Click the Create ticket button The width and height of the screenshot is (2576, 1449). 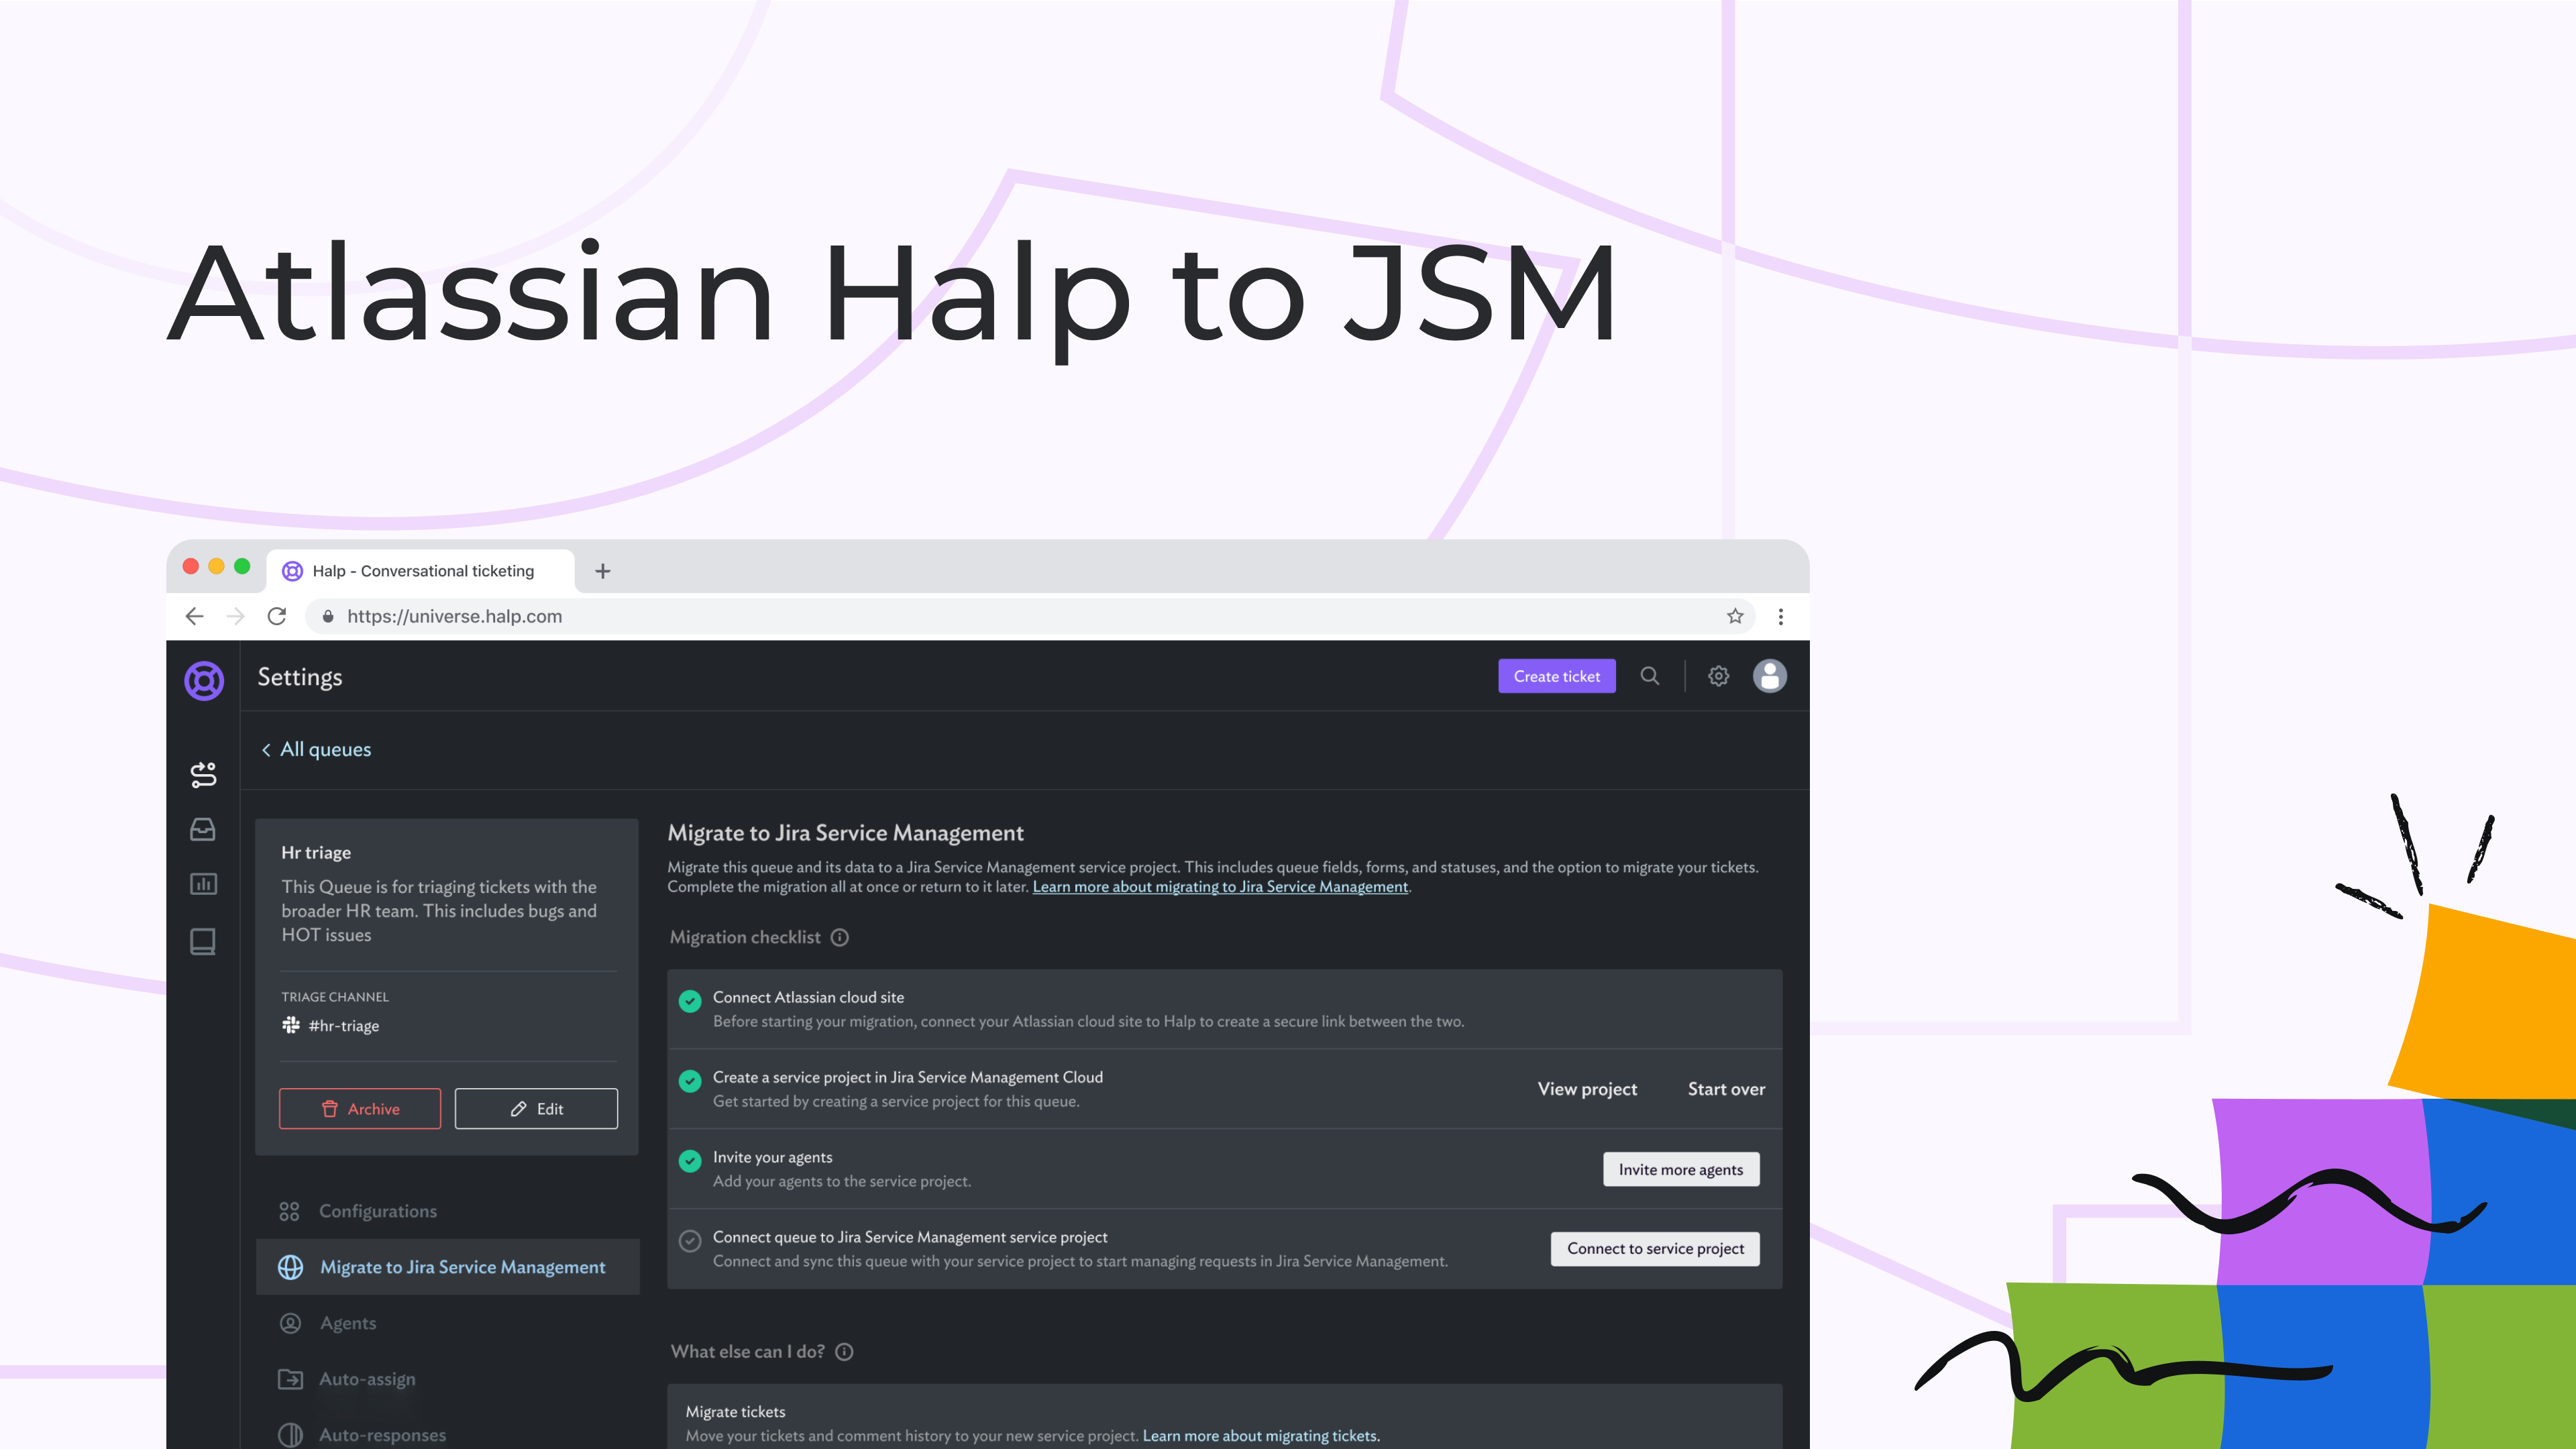pyautogui.click(x=1556, y=676)
